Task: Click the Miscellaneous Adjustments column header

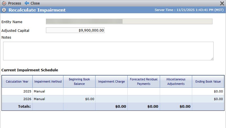Action: (x=176, y=81)
